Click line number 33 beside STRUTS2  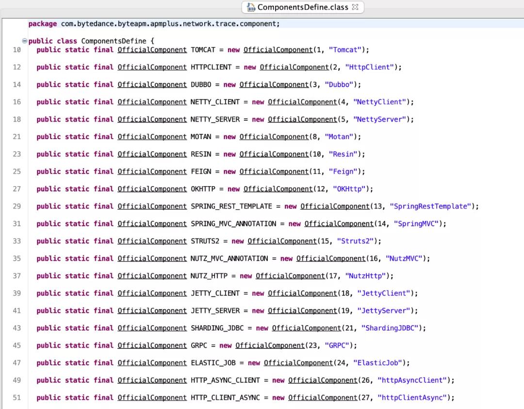coord(17,241)
